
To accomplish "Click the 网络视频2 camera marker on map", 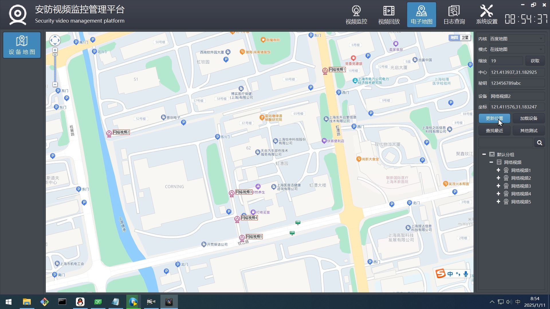I will [x=109, y=134].
